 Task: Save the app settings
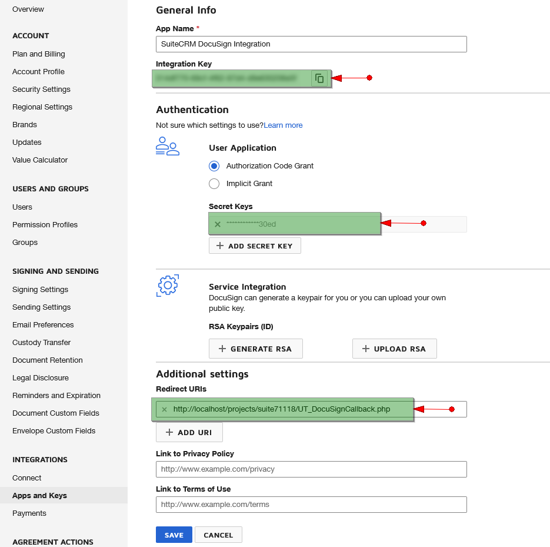[x=174, y=535]
